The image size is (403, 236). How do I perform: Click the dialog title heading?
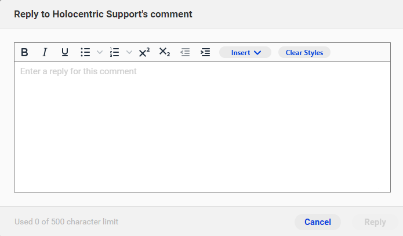coord(103,14)
